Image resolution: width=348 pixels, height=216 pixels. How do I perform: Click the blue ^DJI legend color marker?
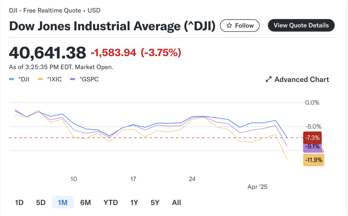12,79
